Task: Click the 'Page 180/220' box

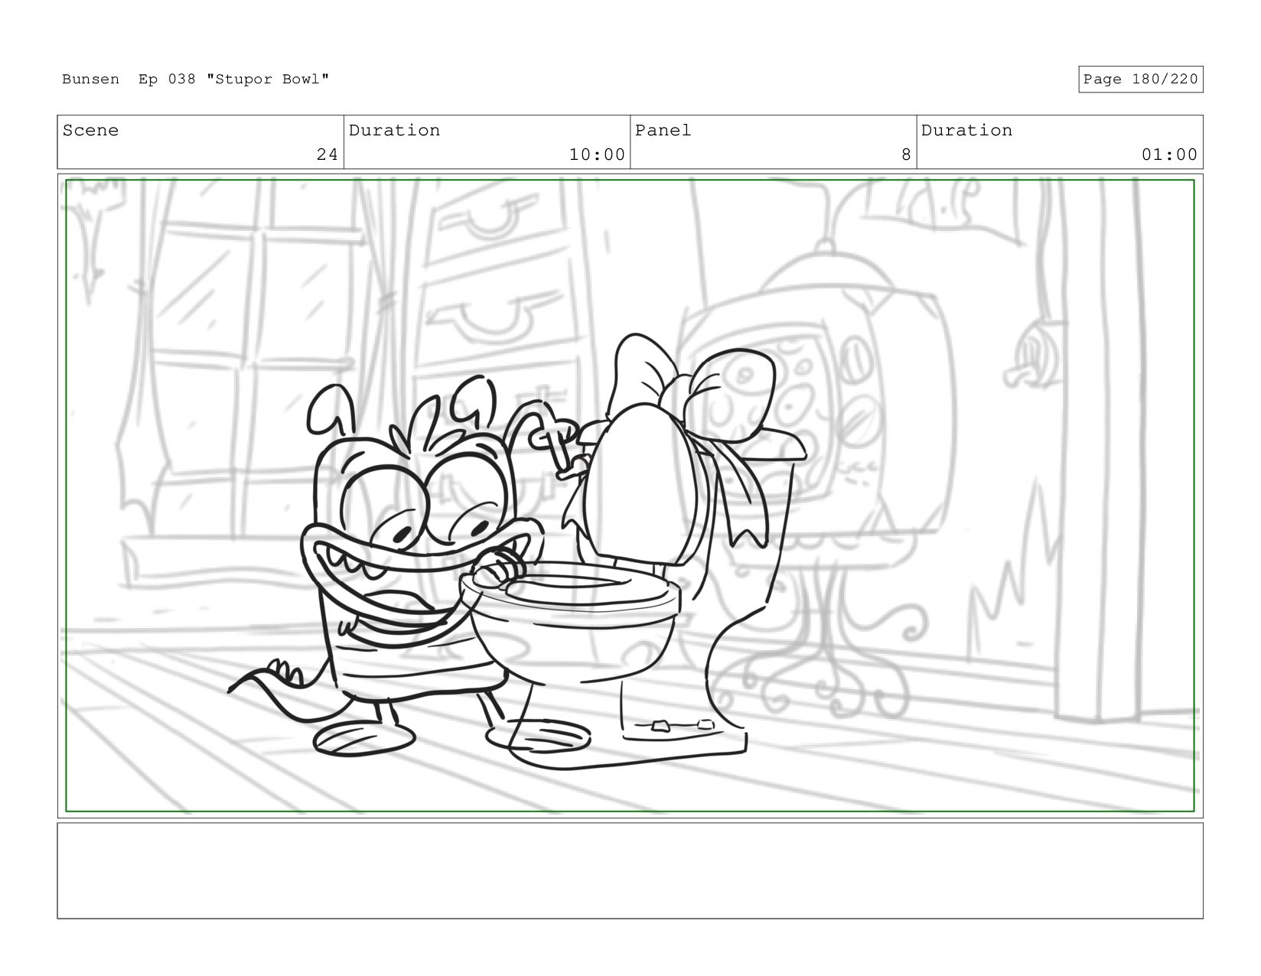Action: coord(1140,80)
